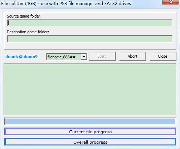
Task: Click the Source game folder input field
Action: 90,23
